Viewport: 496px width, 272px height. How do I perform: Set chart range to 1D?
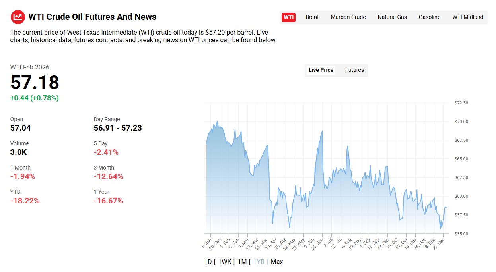tap(208, 262)
